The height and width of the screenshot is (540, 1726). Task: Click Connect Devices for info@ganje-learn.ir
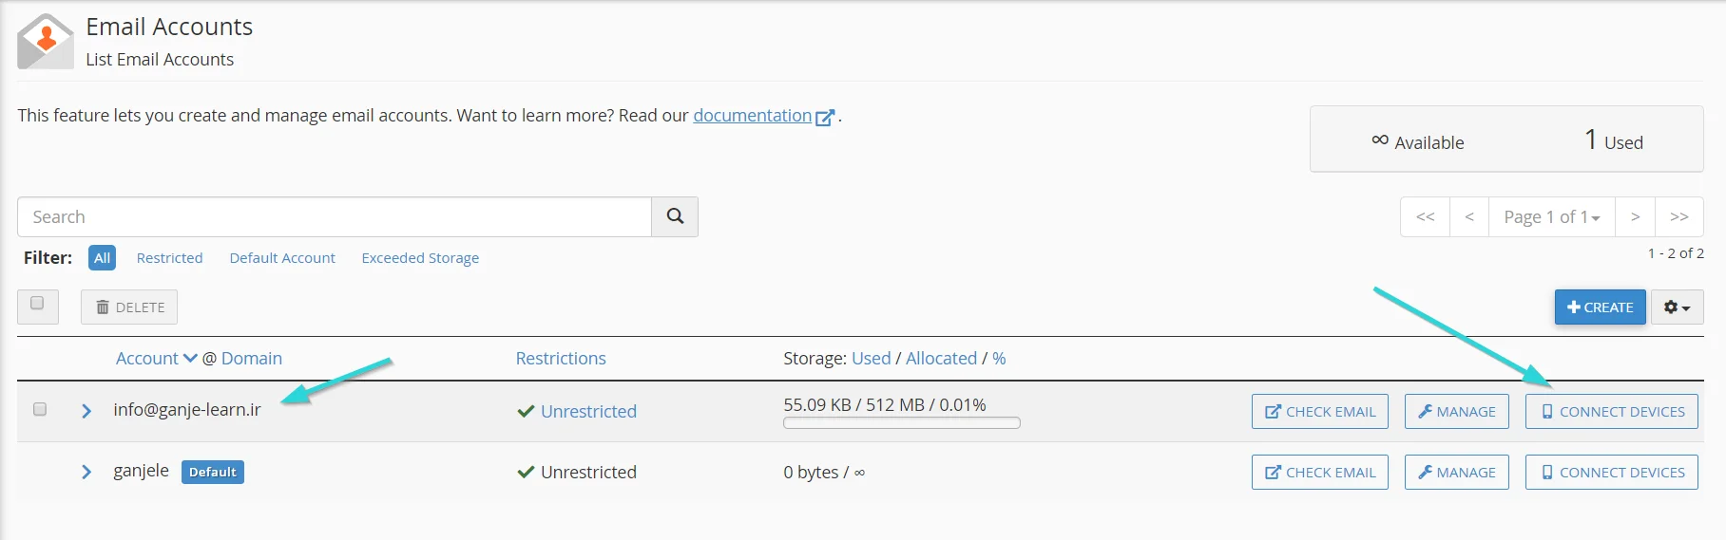(x=1612, y=412)
